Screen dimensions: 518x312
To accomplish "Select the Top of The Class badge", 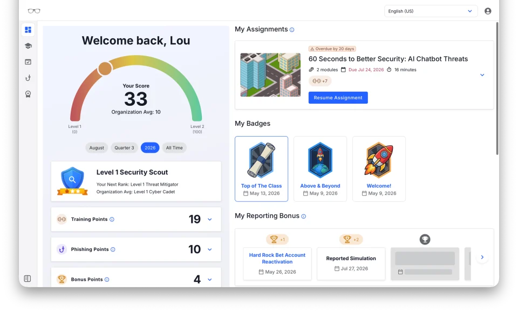I will [261, 169].
